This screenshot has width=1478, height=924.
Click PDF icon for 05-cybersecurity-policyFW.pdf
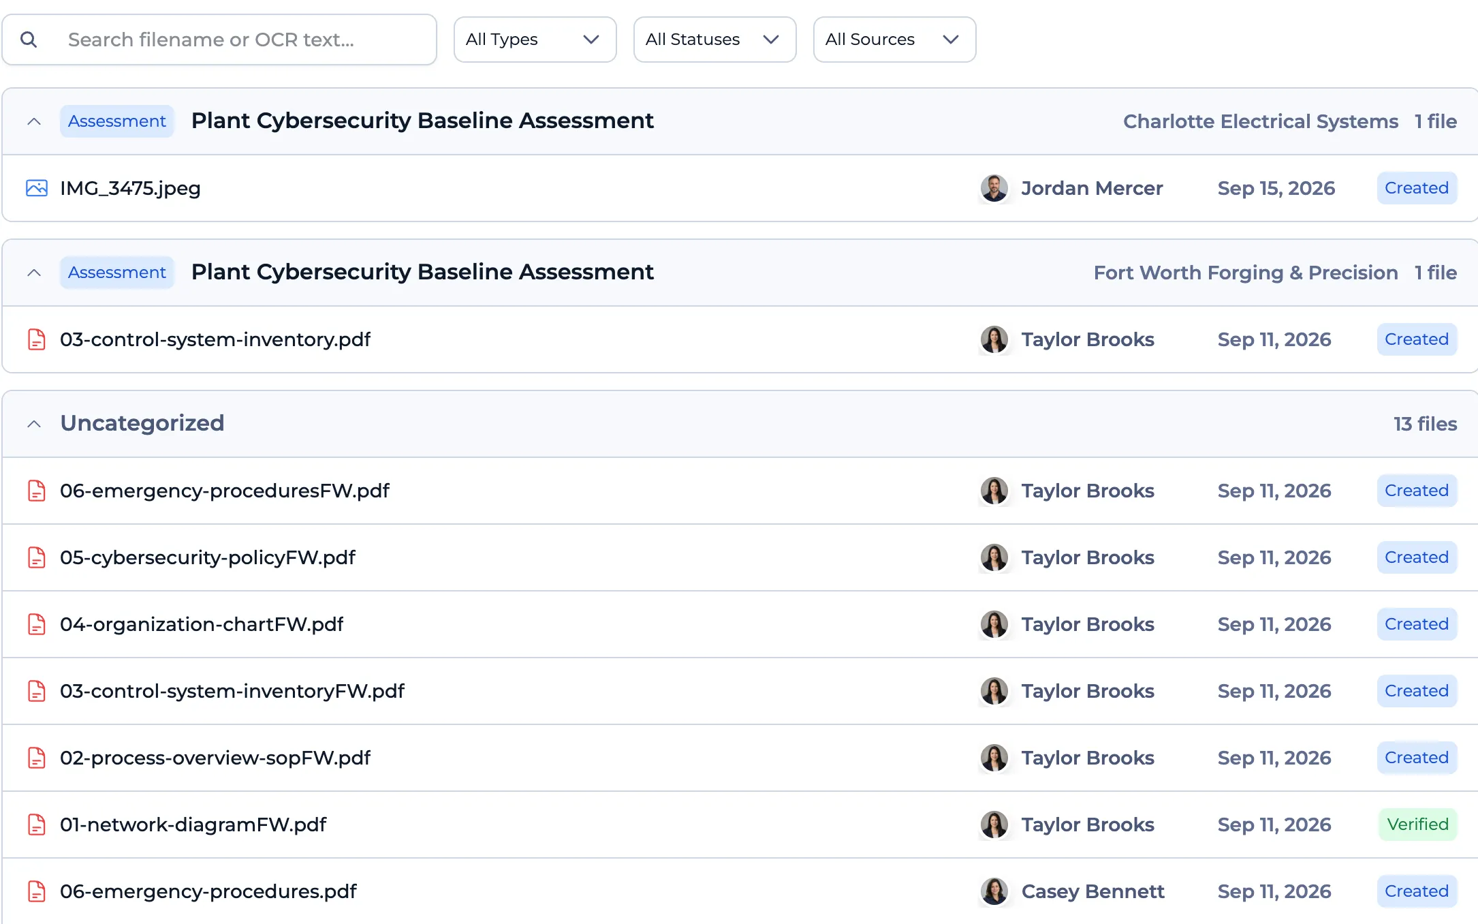pos(37,557)
